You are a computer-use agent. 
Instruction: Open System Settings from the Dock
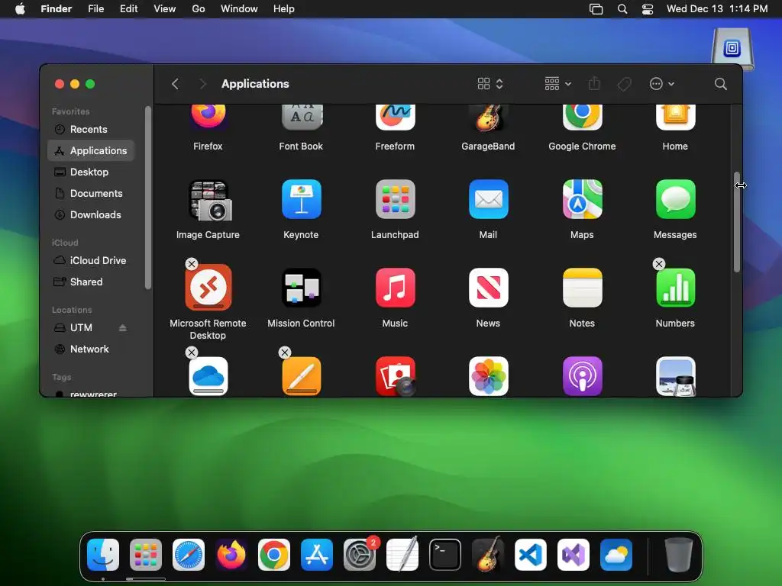(360, 555)
